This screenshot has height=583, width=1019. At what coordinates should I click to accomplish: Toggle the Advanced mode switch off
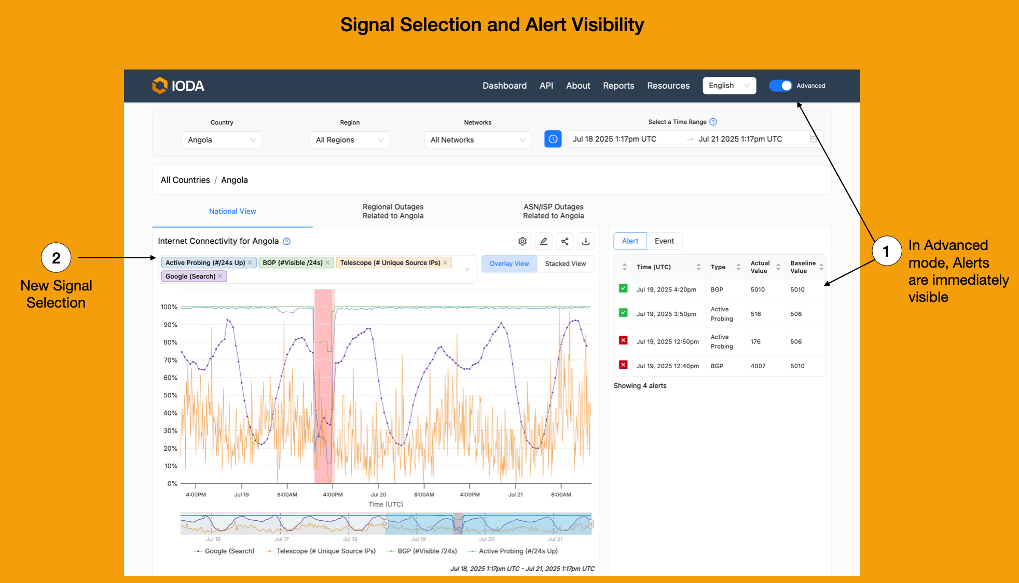pos(780,86)
